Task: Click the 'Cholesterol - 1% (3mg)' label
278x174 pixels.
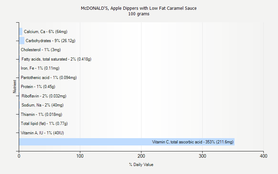Action: [41, 50]
